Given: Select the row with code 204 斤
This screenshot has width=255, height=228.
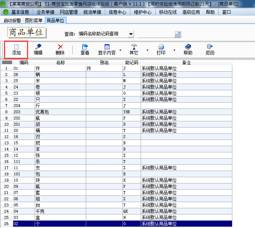Looking at the screenshot, I should click(116, 106).
